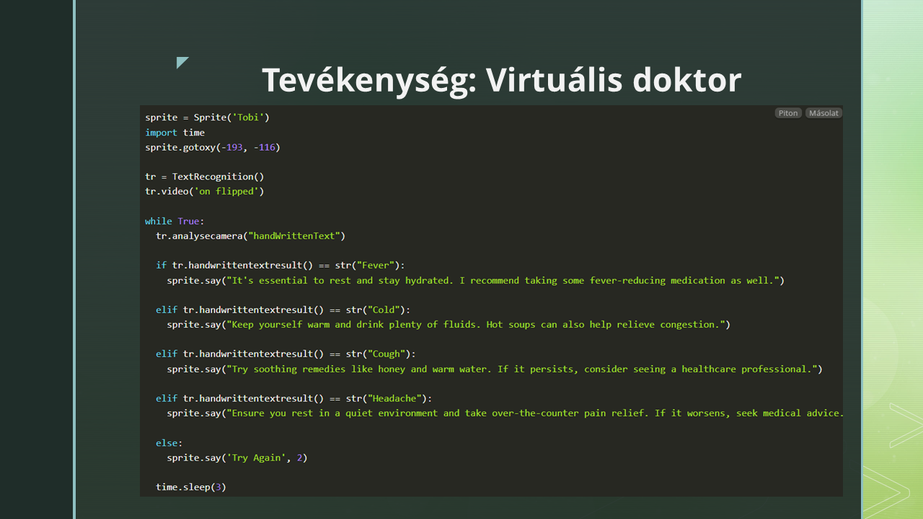This screenshot has height=519, width=923.
Task: Click the honey and warm water message
Action: click(x=524, y=369)
